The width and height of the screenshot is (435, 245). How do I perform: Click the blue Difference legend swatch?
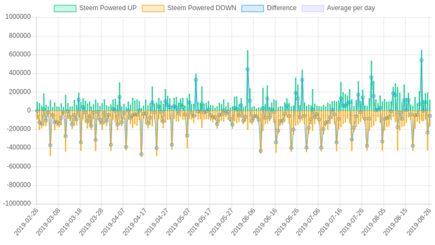click(252, 8)
